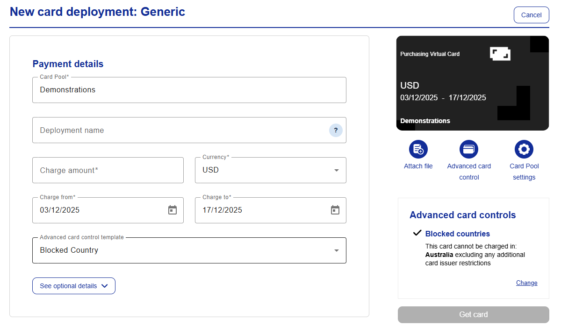This screenshot has width=561, height=332.
Task: Click the Deployment name field
Action: pos(189,130)
